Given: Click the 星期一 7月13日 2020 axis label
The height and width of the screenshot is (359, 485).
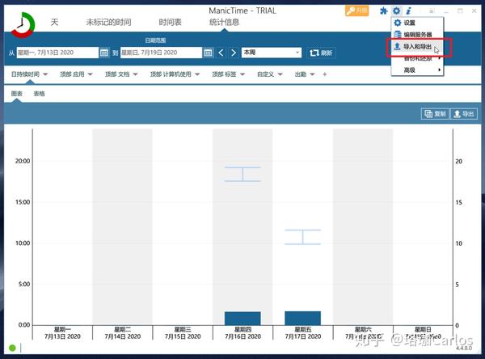Looking at the screenshot, I should pos(62,333).
